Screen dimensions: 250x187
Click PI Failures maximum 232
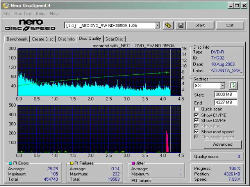(116, 174)
